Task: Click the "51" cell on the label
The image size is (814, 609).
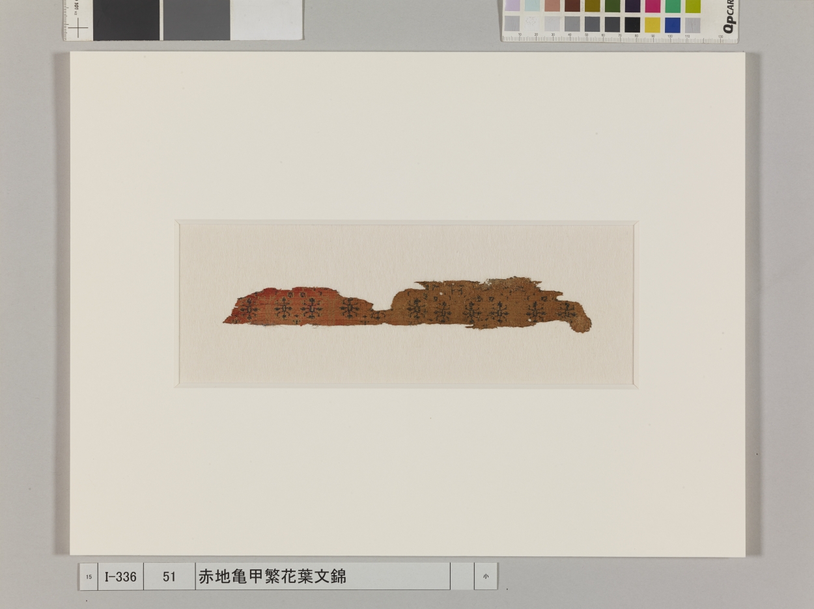Action: point(169,576)
